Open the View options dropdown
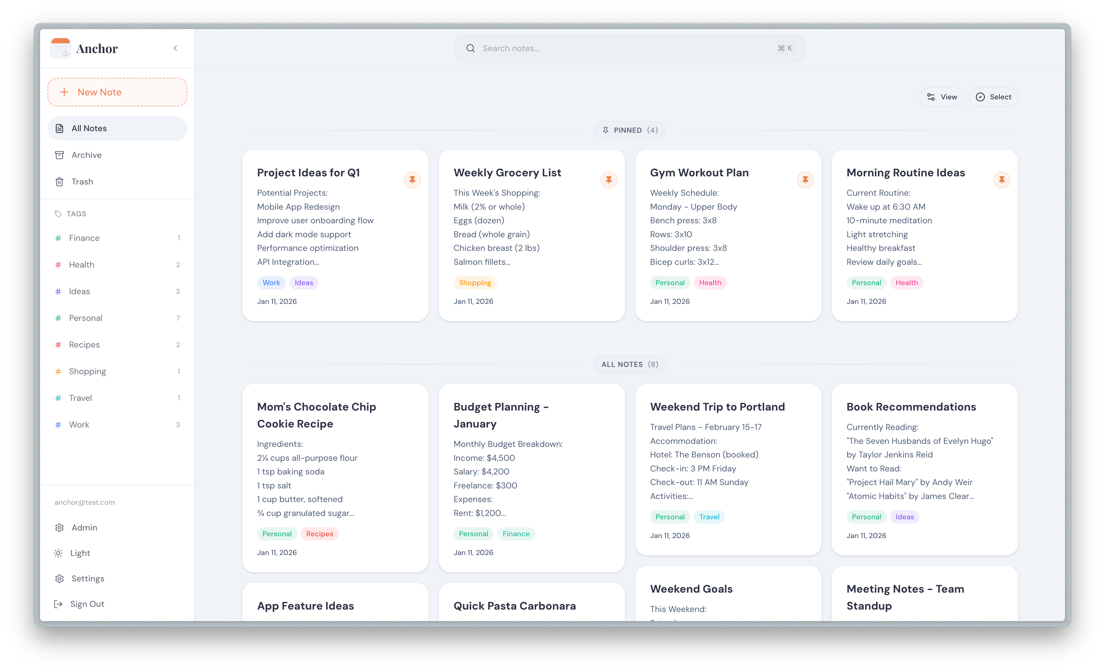The height and width of the screenshot is (672, 1105). [x=941, y=97]
